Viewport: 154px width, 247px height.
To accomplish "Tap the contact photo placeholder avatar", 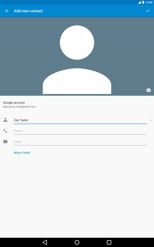I will click(77, 60).
